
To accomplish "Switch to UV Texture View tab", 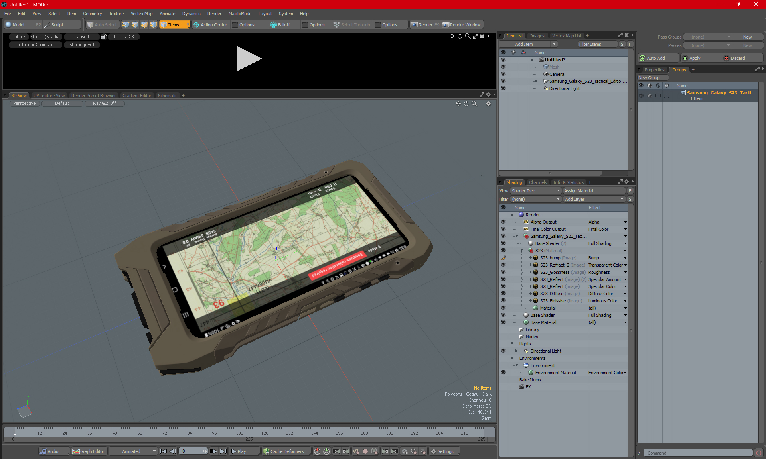I will tap(49, 96).
